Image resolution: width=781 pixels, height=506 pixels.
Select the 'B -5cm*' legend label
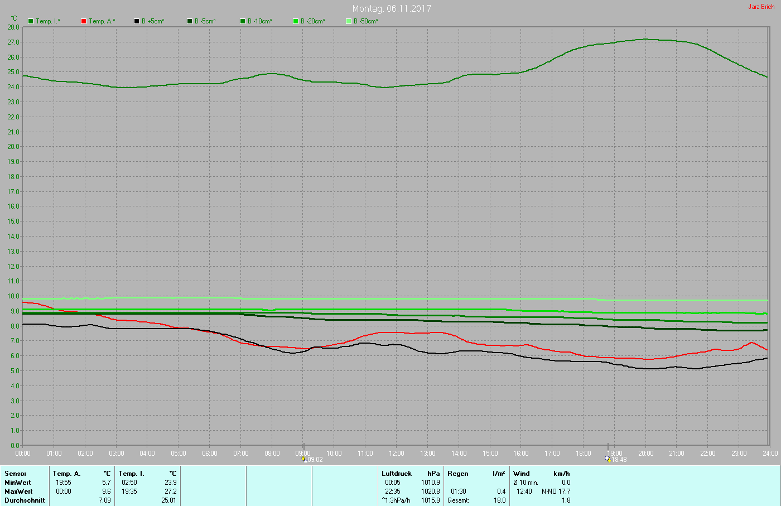[205, 21]
